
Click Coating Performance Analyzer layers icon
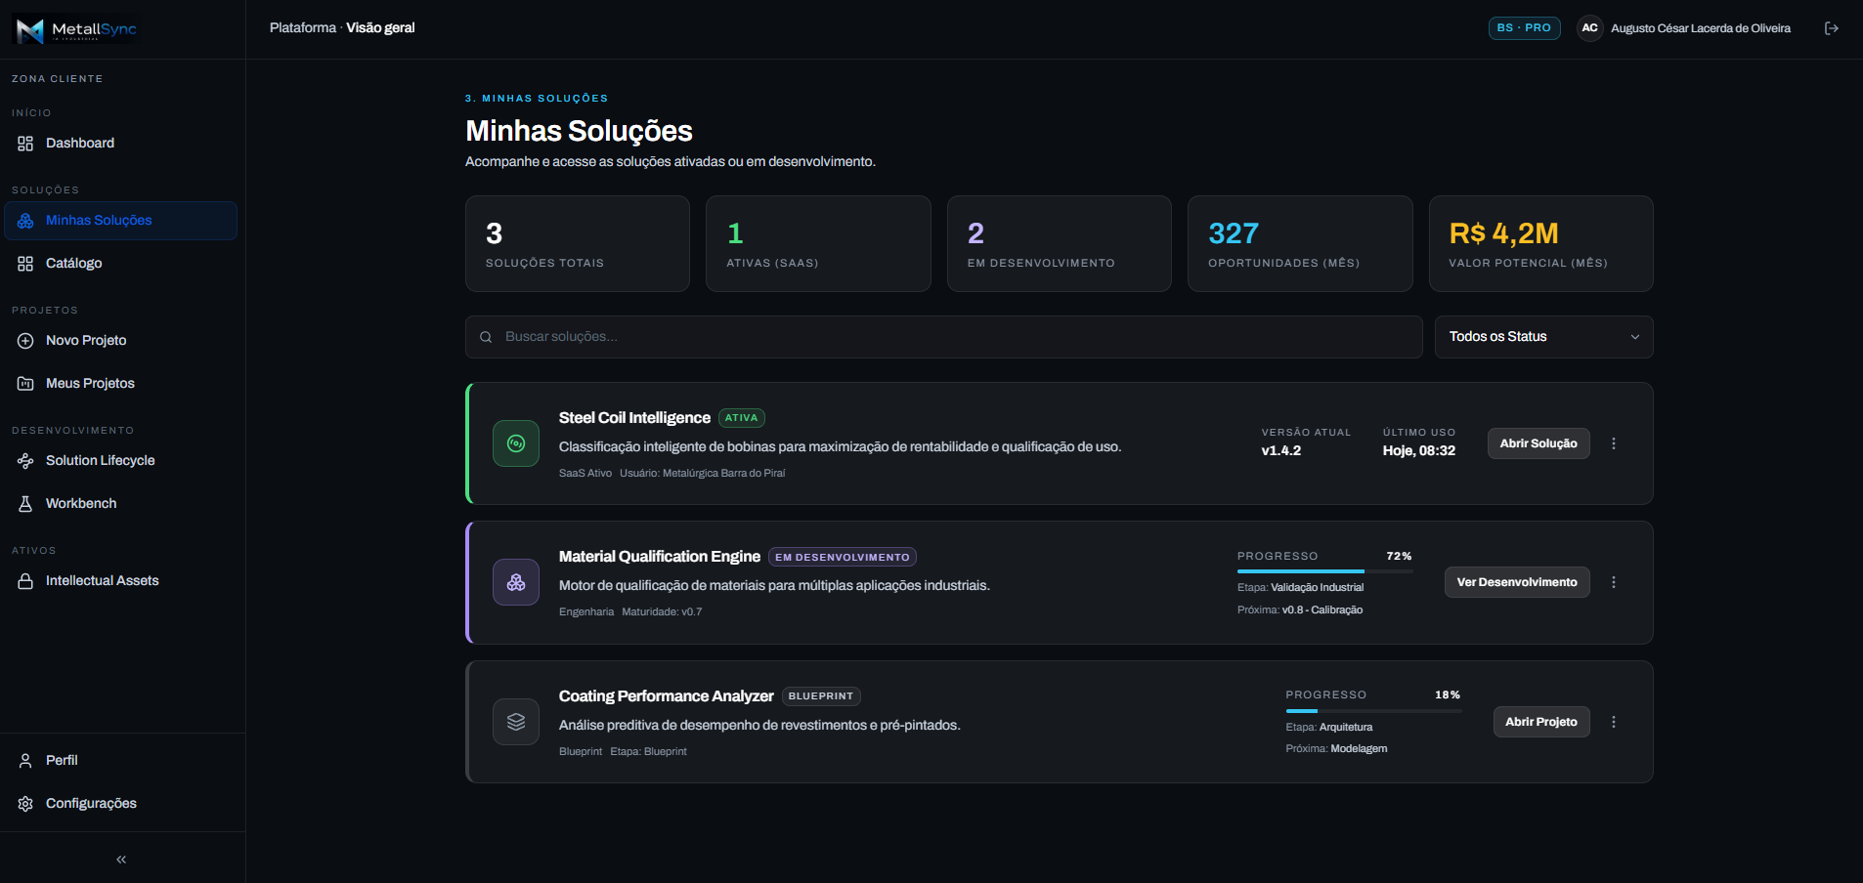[x=516, y=722]
